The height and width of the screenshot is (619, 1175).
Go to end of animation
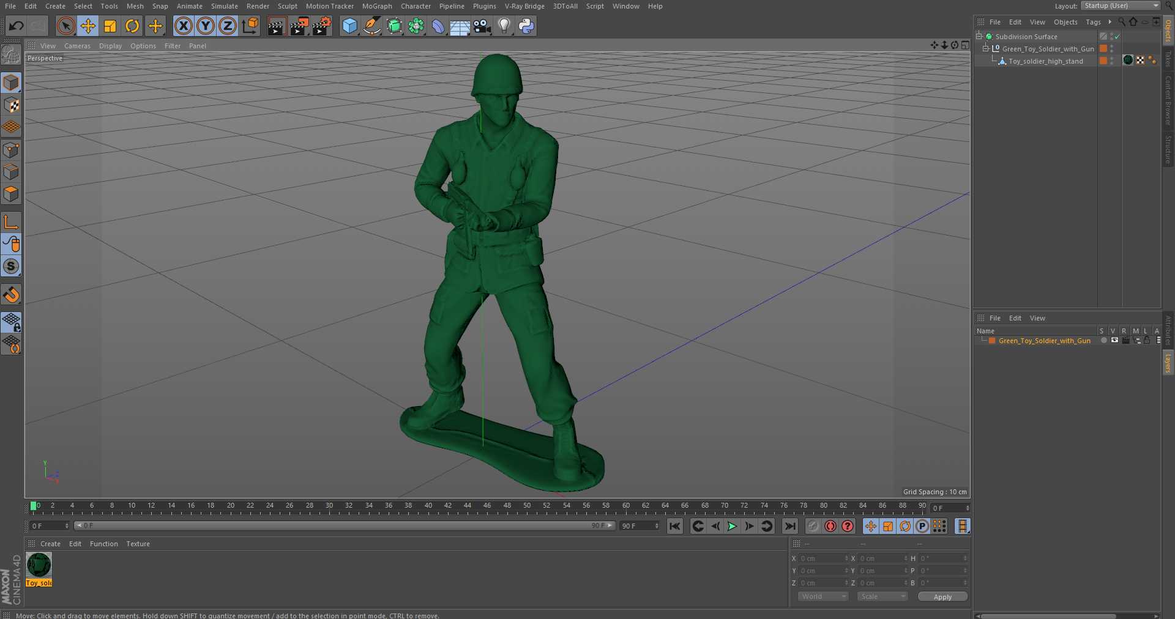(790, 526)
